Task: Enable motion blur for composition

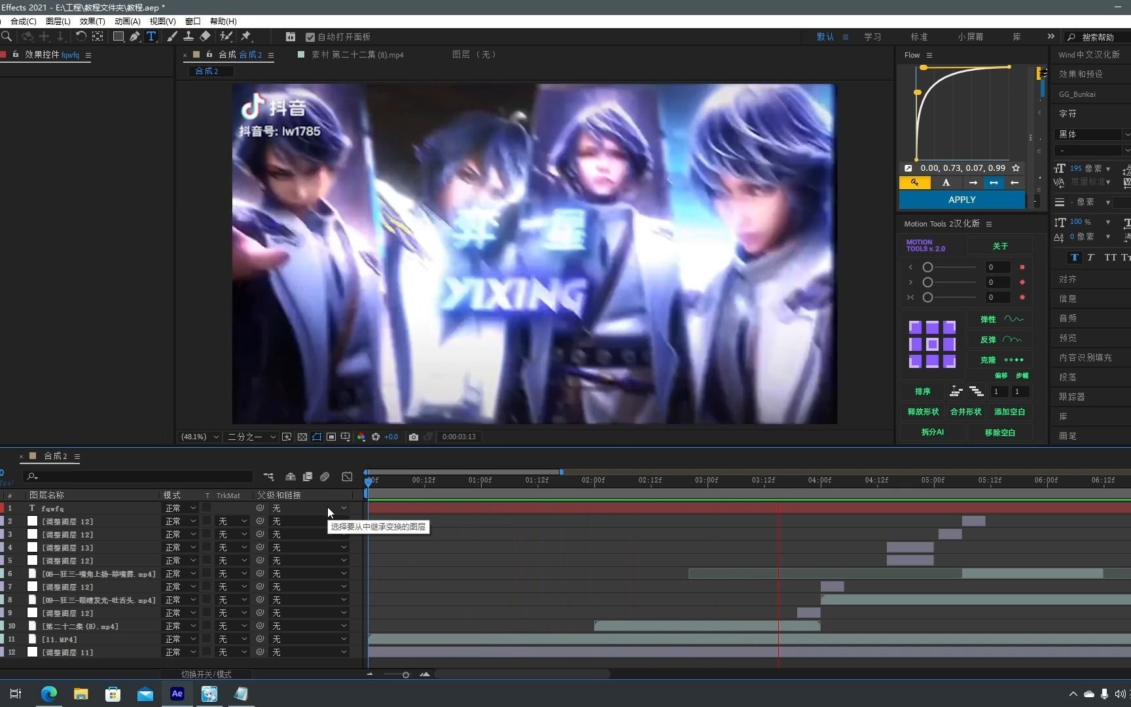Action: 325,477
